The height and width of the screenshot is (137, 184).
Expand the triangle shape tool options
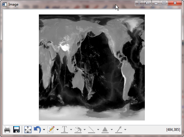pos(112,130)
